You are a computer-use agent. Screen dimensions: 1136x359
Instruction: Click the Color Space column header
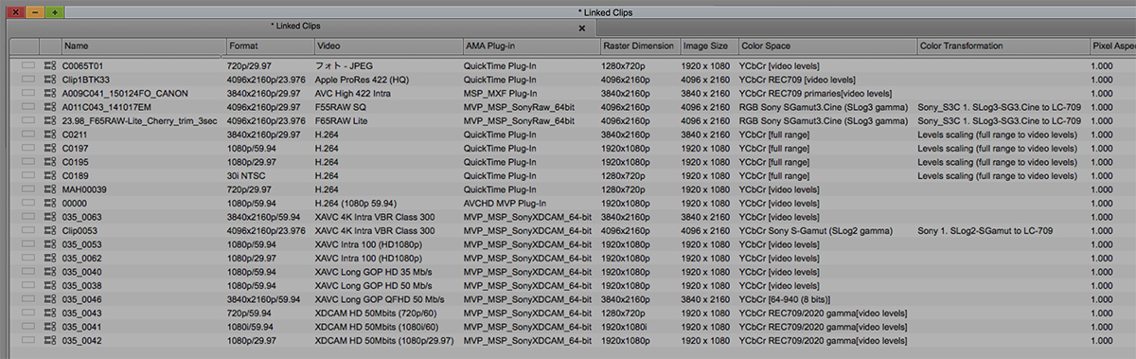click(x=827, y=45)
